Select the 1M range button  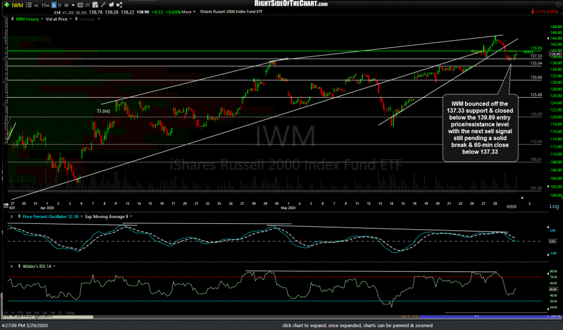(x=45, y=313)
